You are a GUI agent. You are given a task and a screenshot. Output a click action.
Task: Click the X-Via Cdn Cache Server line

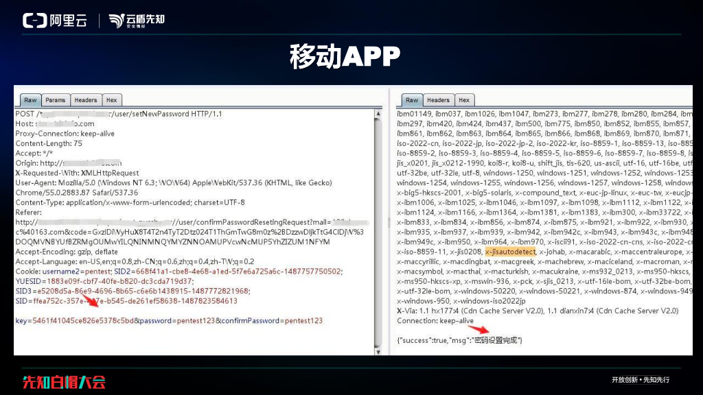click(538, 311)
